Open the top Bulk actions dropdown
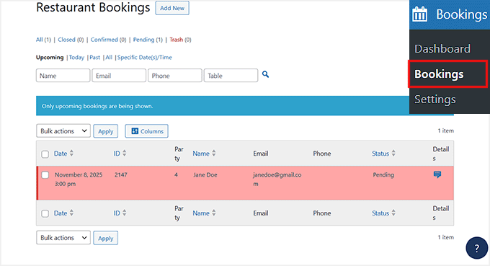490x266 pixels. 63,131
